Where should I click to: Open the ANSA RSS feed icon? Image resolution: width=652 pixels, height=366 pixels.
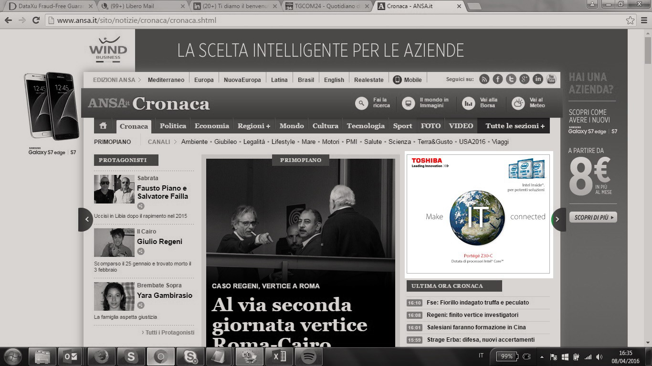click(x=484, y=79)
